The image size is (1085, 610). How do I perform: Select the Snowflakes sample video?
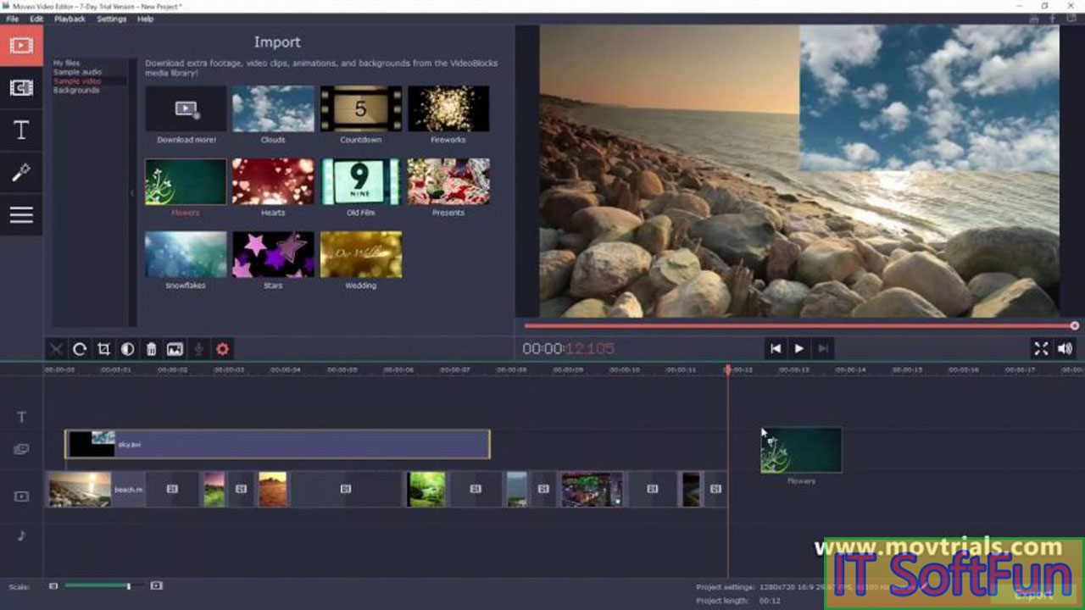[186, 254]
